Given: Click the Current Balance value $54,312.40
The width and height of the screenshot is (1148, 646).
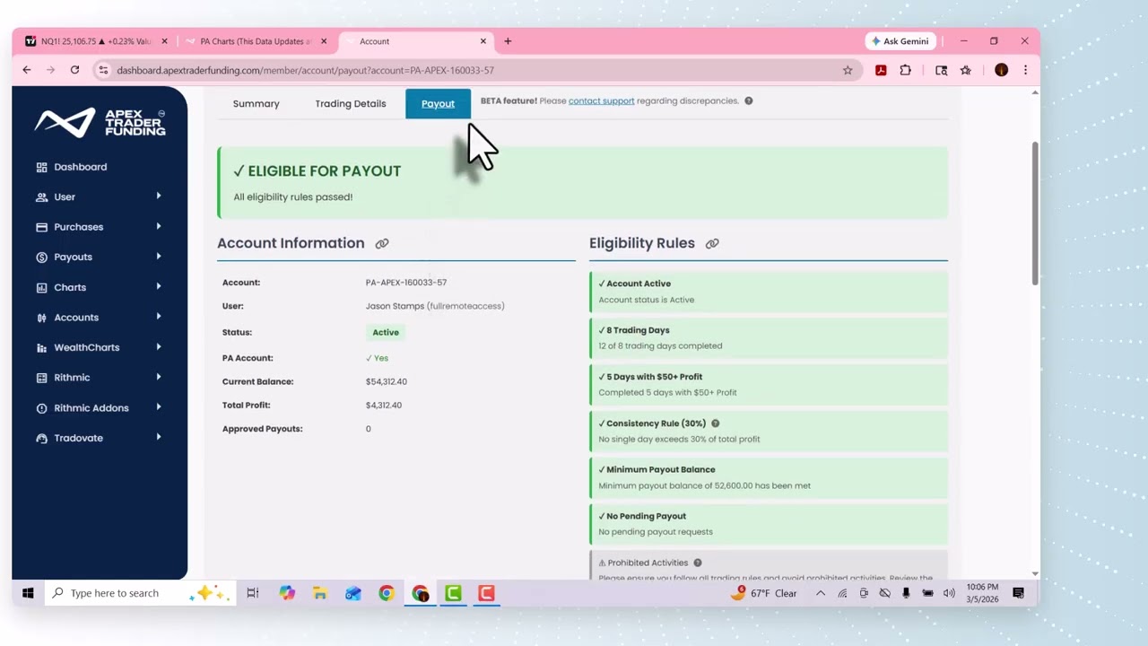Looking at the screenshot, I should tap(387, 381).
